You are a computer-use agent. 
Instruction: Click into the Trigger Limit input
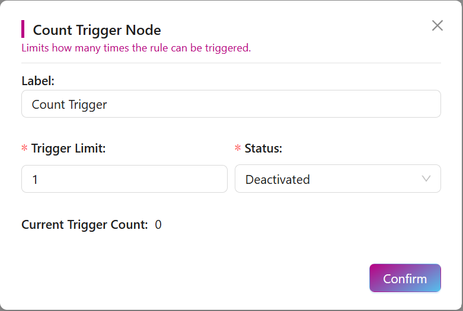(x=124, y=179)
